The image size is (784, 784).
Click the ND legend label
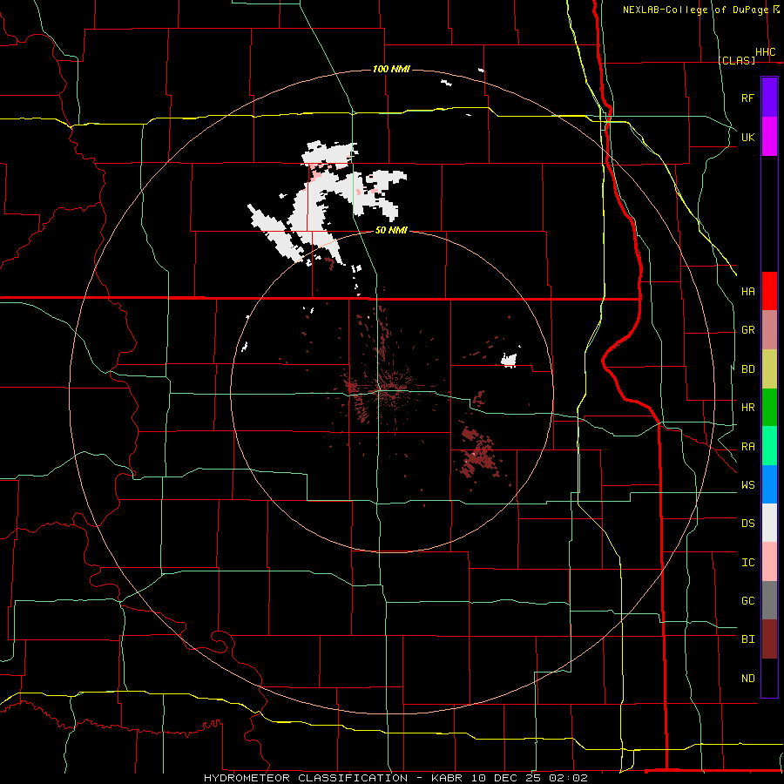coord(747,679)
